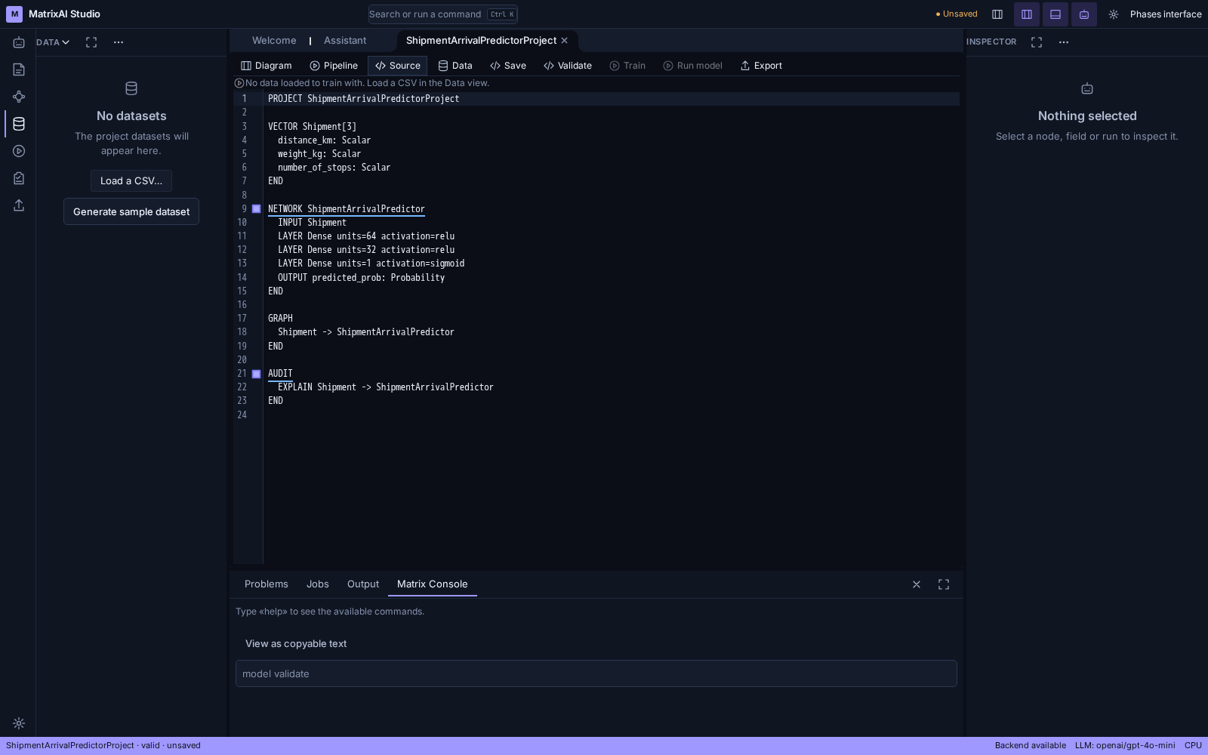Click the MatrixAI Studio M logo
The width and height of the screenshot is (1208, 755).
[x=14, y=14]
